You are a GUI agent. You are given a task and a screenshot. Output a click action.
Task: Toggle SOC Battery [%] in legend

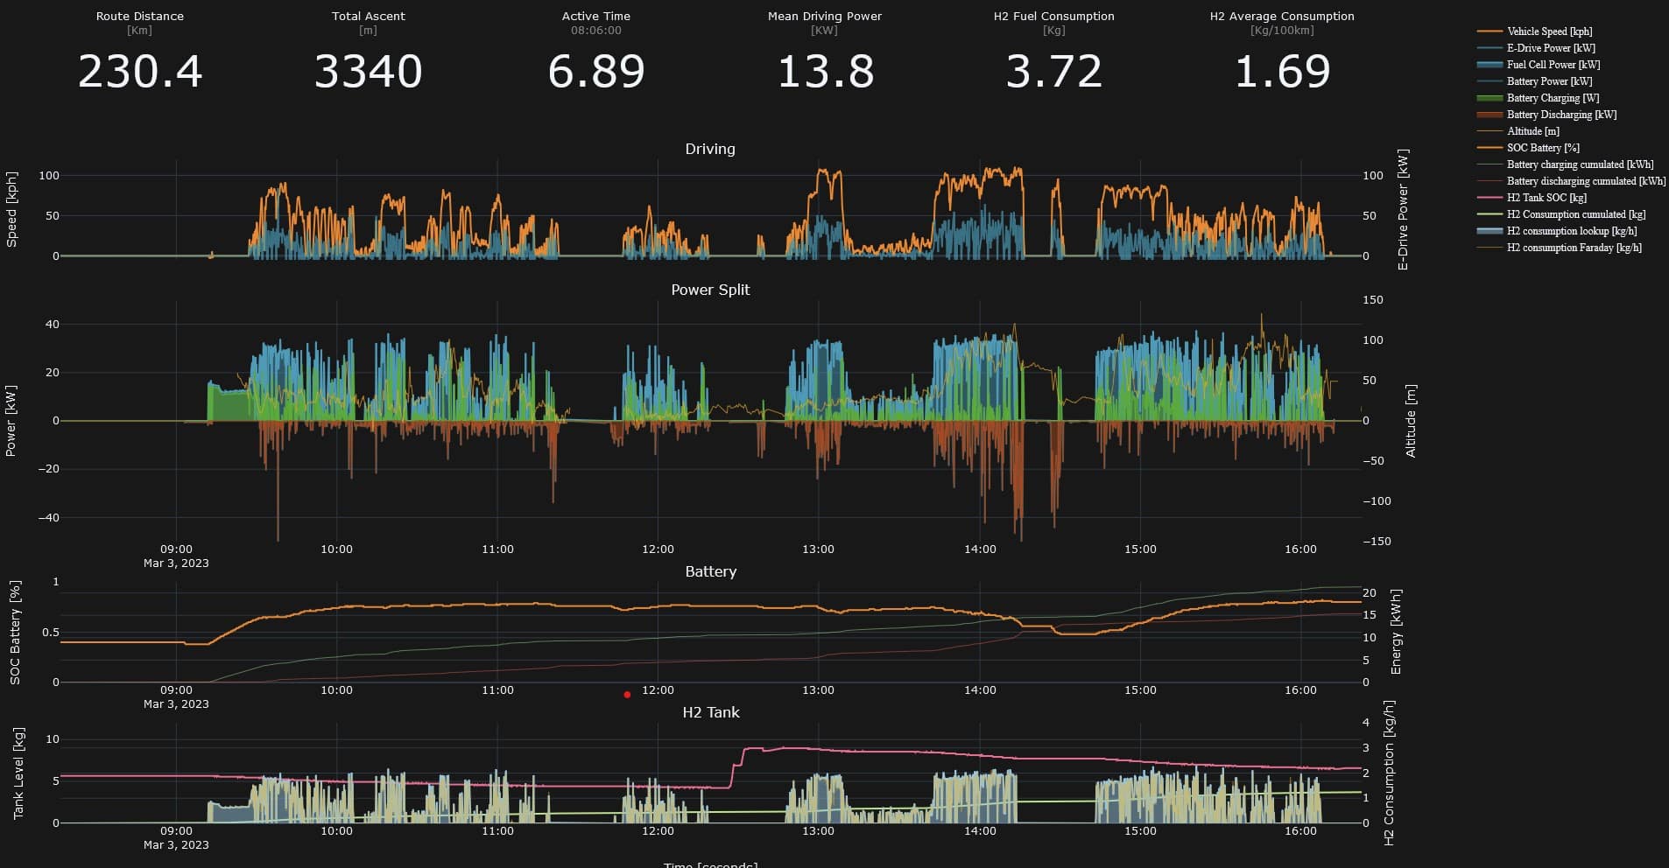pos(1542,148)
